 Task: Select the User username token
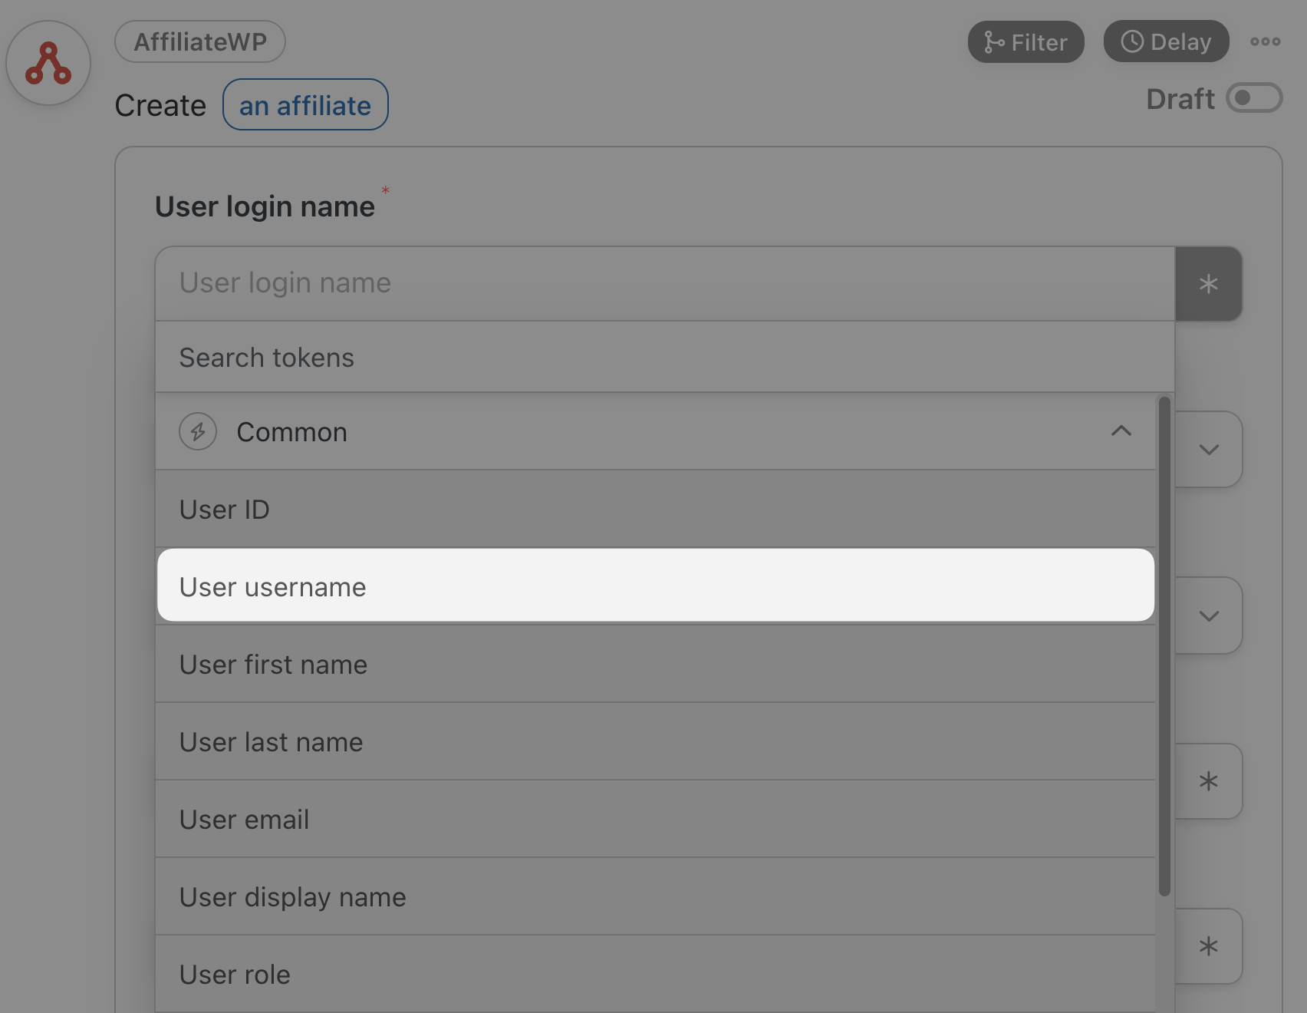pyautogui.click(x=655, y=586)
